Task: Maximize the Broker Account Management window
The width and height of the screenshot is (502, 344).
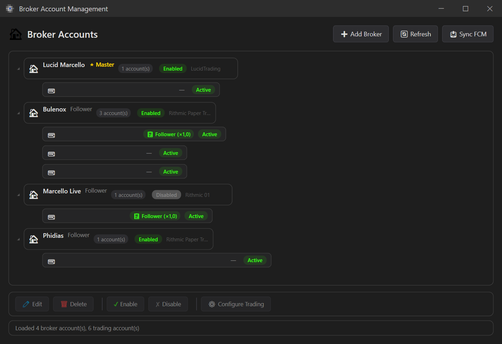Action: point(465,8)
